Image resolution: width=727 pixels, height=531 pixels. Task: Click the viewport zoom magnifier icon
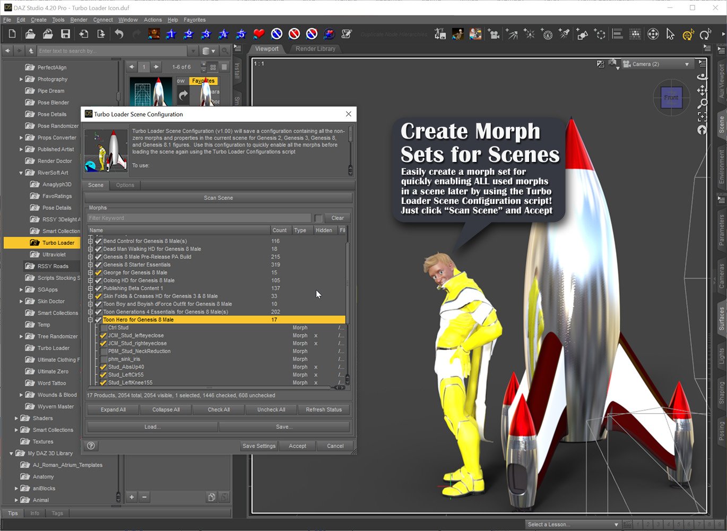(x=702, y=104)
